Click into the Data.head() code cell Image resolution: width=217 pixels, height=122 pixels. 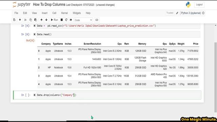point(118,34)
